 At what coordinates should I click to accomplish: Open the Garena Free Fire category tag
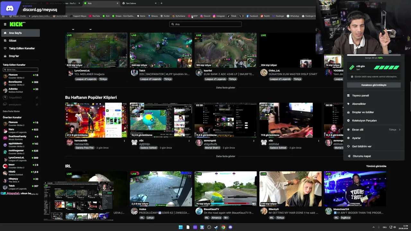click(x=84, y=148)
